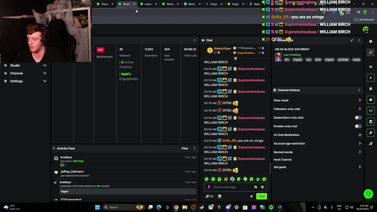Open the Activity Feed Filter button

pyautogui.click(x=185, y=148)
